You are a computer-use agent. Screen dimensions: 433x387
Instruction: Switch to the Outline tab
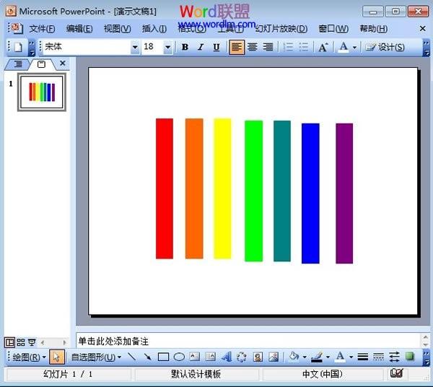17,64
